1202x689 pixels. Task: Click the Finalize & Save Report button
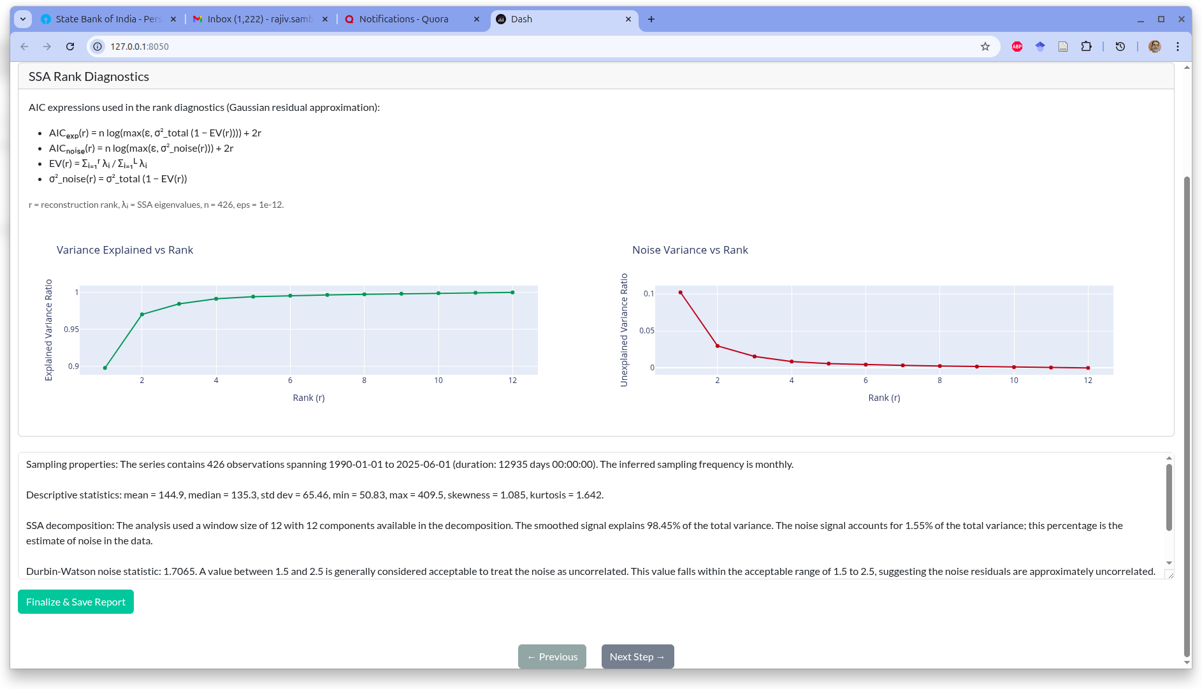(x=76, y=602)
